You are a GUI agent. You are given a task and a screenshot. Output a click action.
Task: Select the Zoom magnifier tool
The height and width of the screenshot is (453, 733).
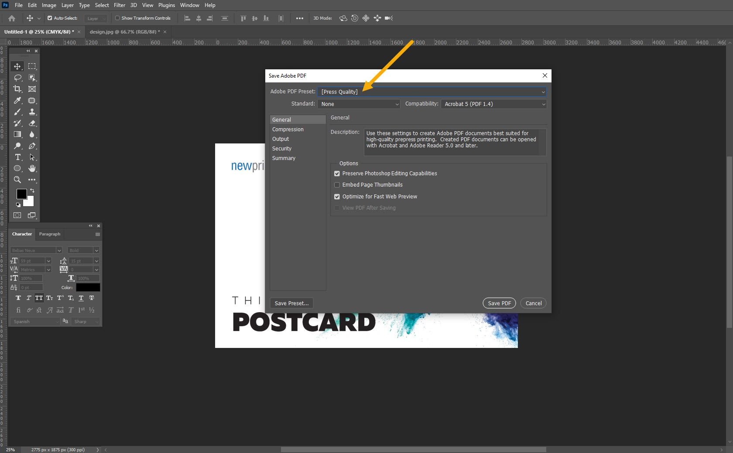17,180
